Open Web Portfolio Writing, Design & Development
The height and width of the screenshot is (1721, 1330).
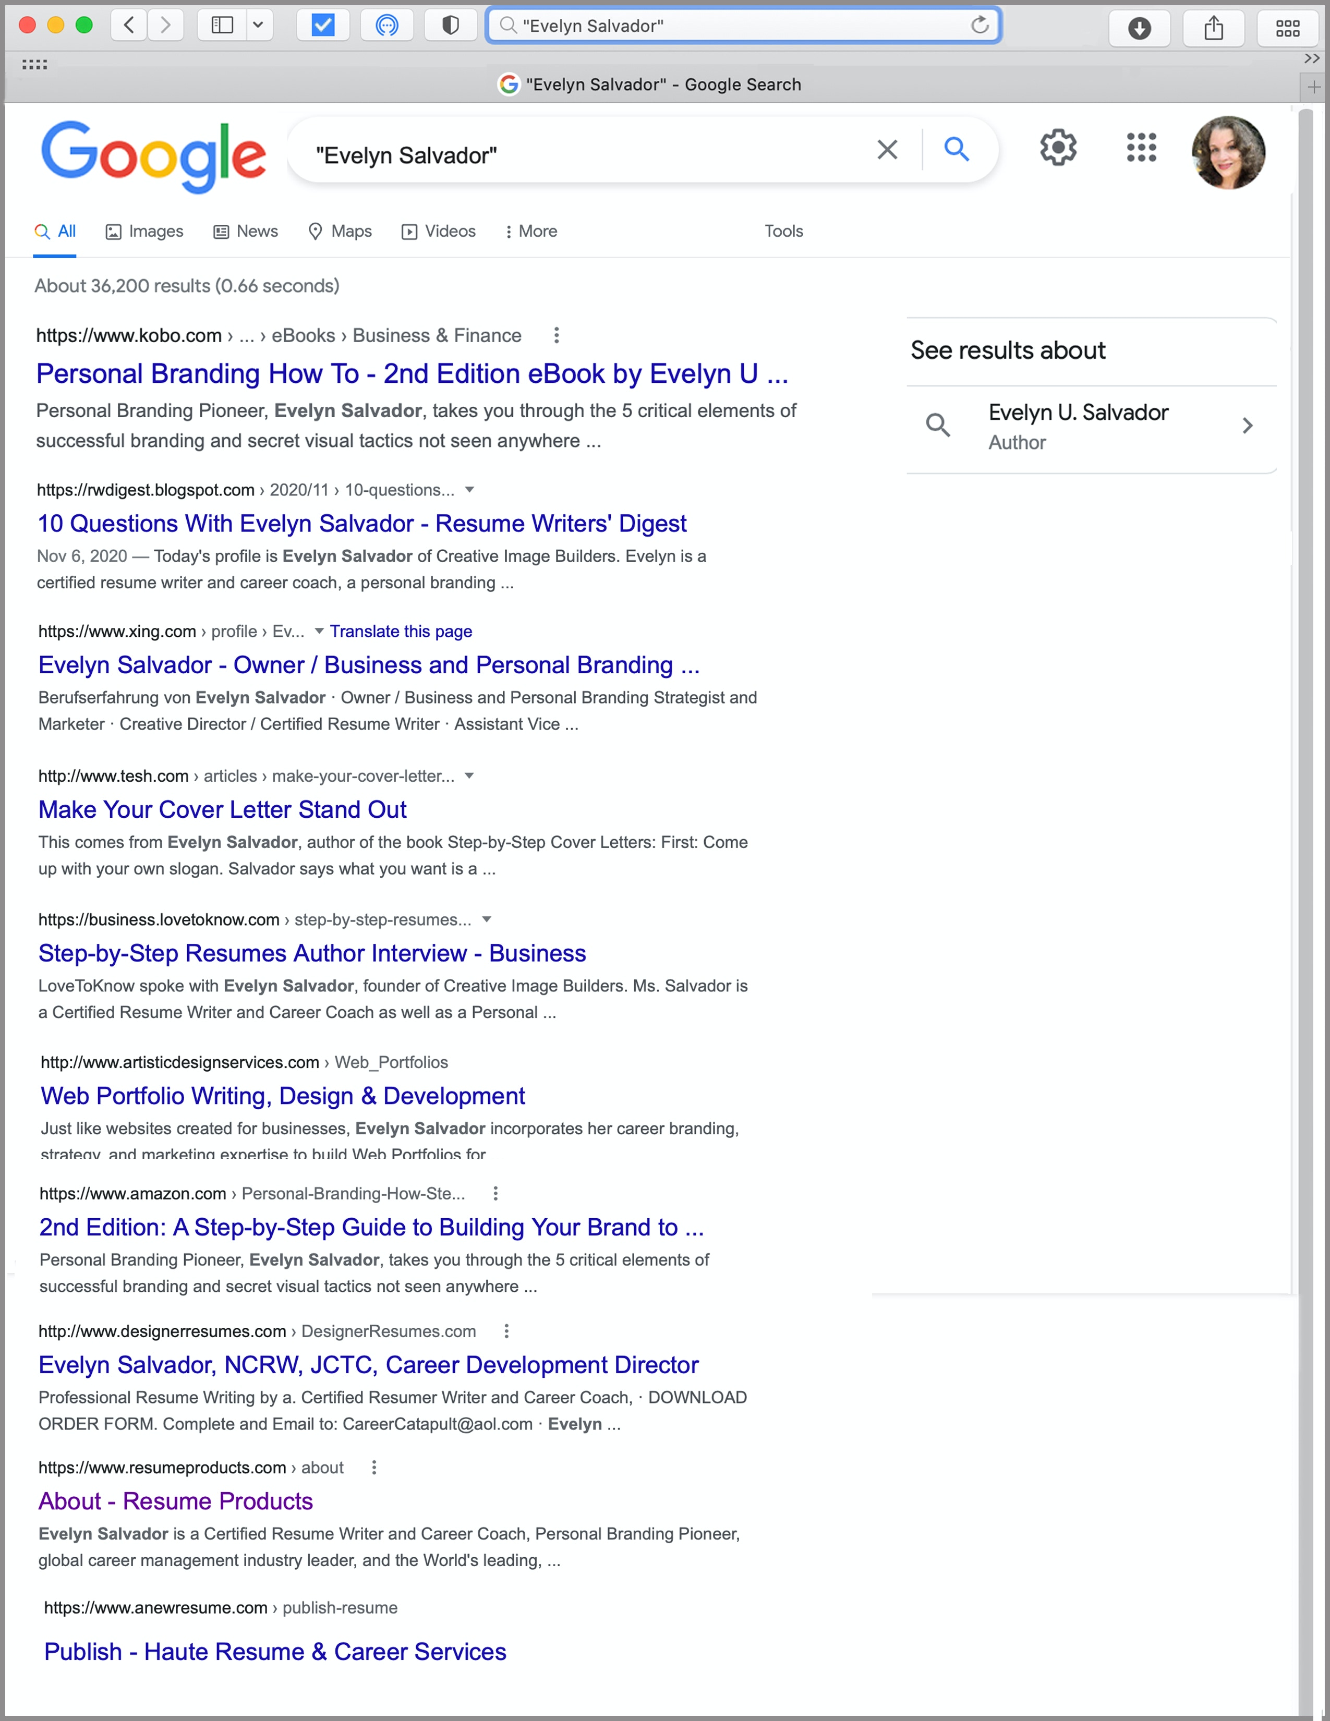tap(283, 1096)
